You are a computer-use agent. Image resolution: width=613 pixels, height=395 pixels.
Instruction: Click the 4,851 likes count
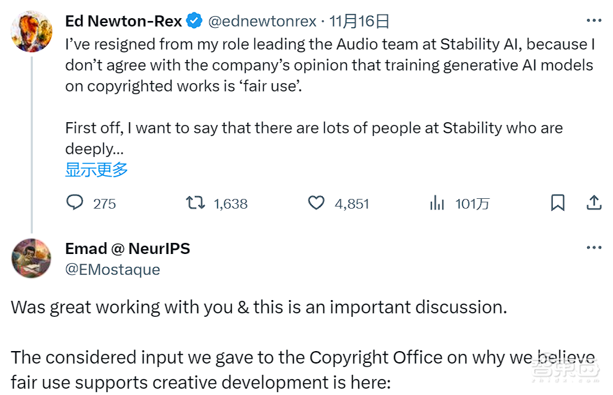pyautogui.click(x=351, y=204)
